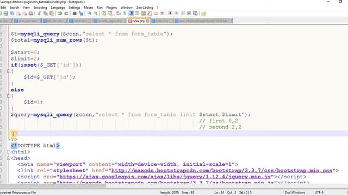Open the View menu

[x=26, y=8]
